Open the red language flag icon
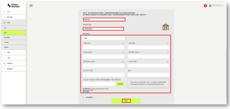Image resolution: width=230 pixels, height=109 pixels. click(205, 6)
